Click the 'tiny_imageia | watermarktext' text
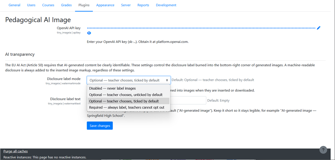Screen dimensions: 335x160 pos(64,103)
